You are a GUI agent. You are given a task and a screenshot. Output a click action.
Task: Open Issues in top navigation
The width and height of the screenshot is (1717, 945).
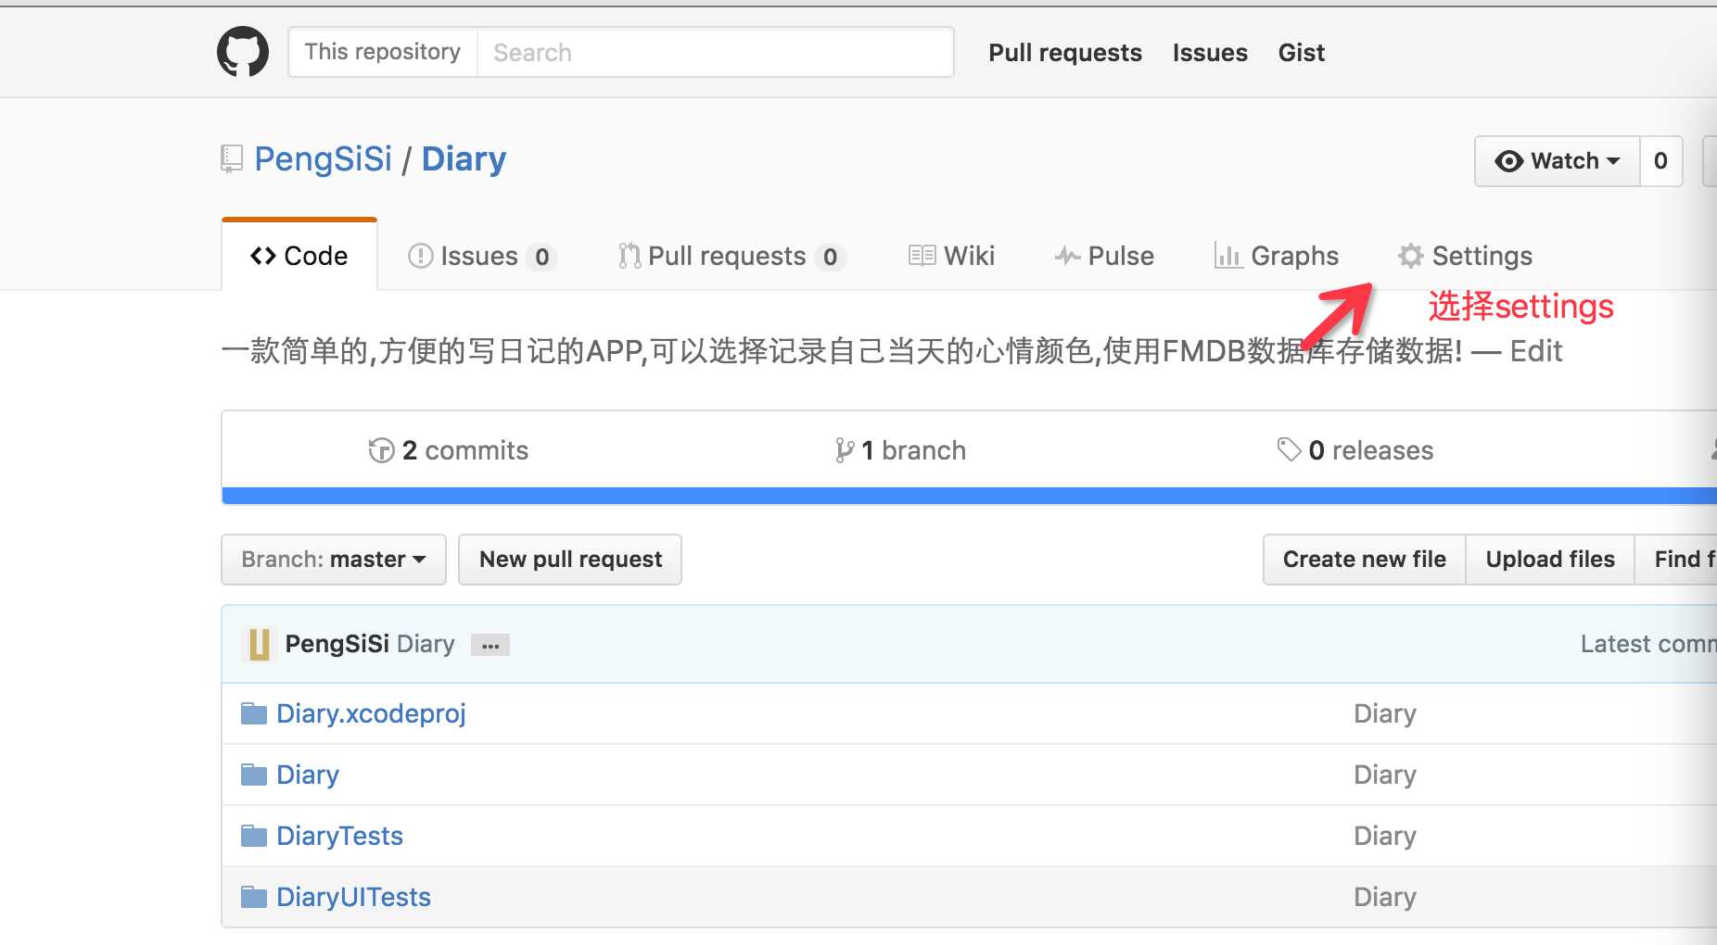point(1210,53)
